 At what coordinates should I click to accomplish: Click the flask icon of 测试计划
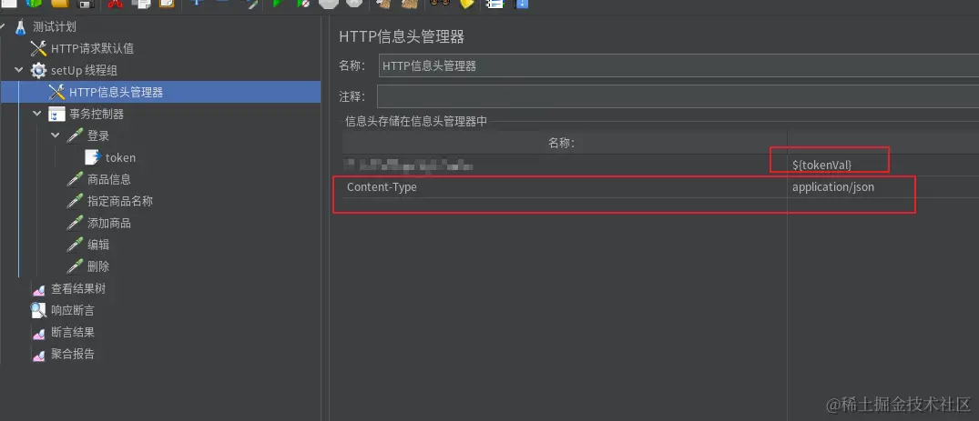(21, 26)
